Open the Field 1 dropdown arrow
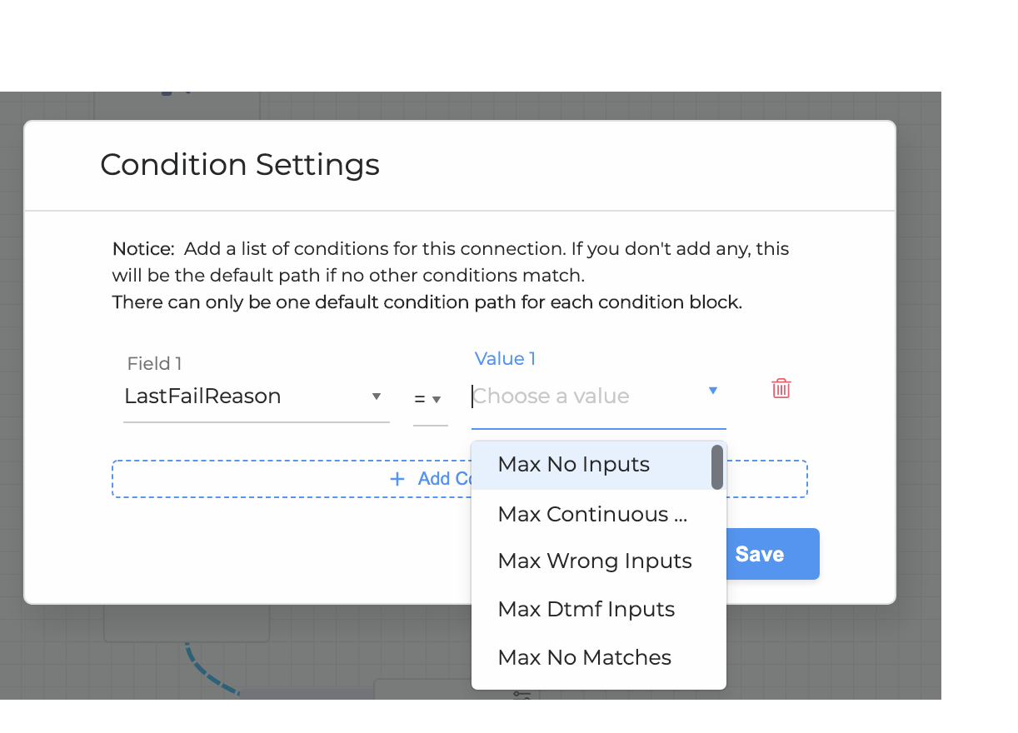The height and width of the screenshot is (733, 1018). (x=377, y=396)
